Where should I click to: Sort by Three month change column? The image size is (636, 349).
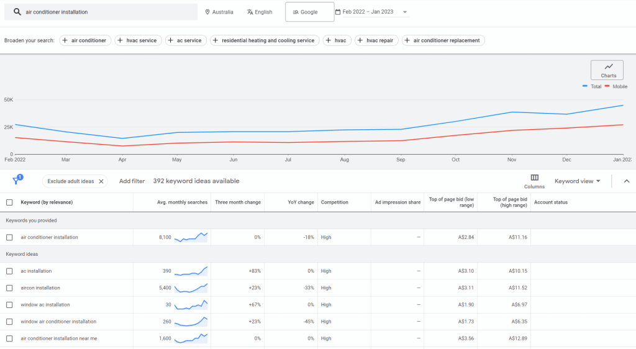[238, 202]
